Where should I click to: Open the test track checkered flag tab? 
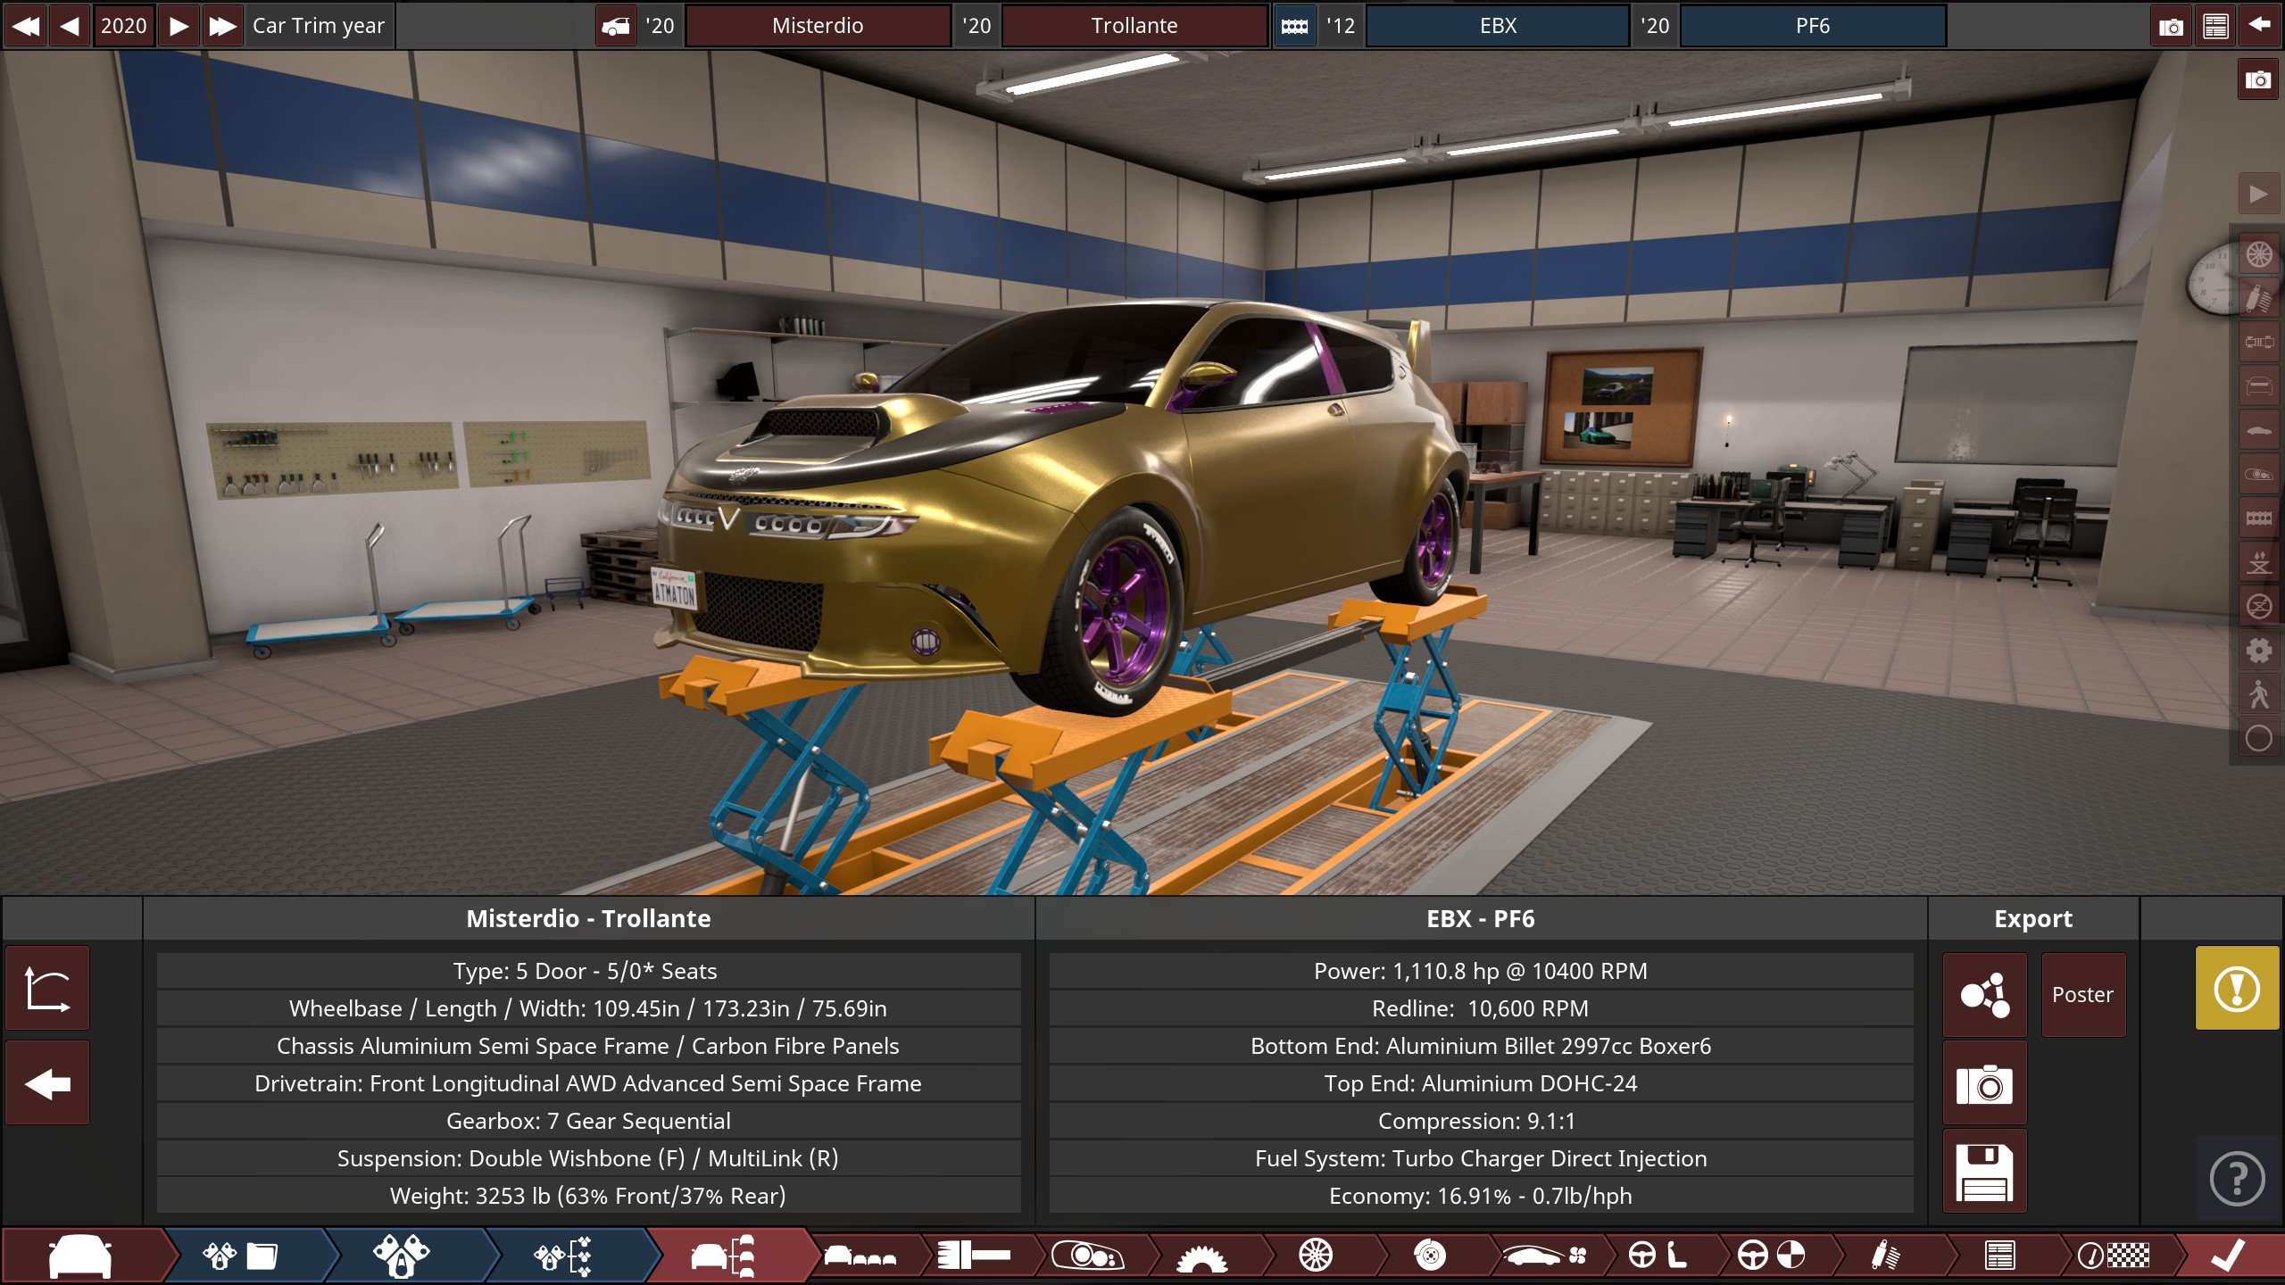2114,1256
